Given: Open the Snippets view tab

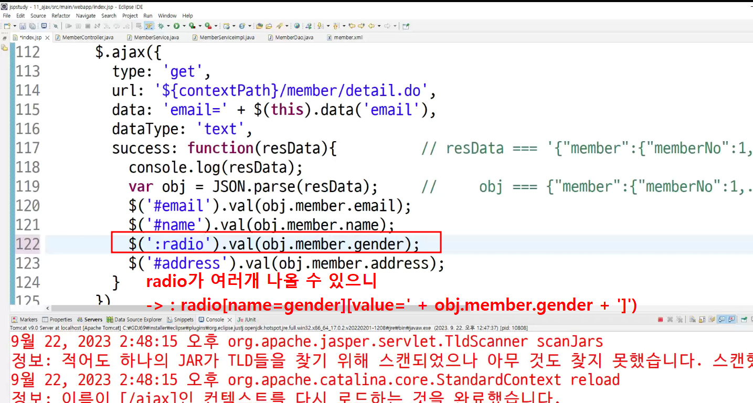Looking at the screenshot, I should click(x=181, y=320).
